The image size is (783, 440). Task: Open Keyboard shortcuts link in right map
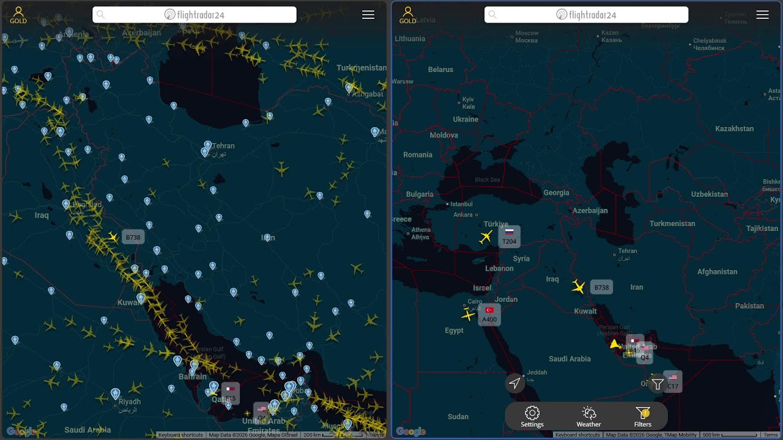coord(578,435)
